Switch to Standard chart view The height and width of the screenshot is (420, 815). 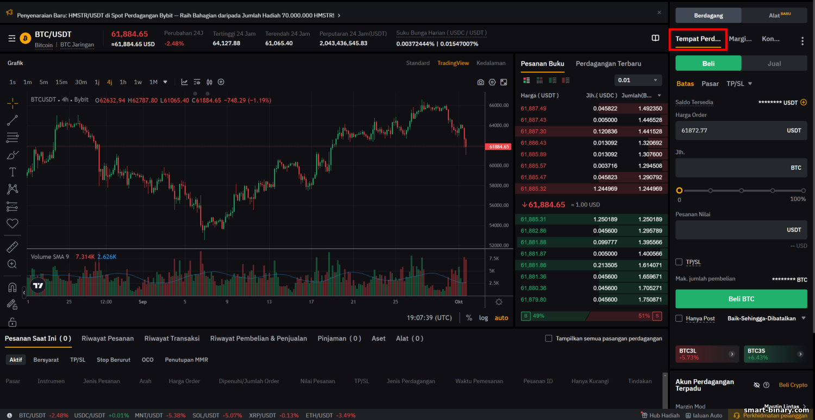(x=418, y=63)
